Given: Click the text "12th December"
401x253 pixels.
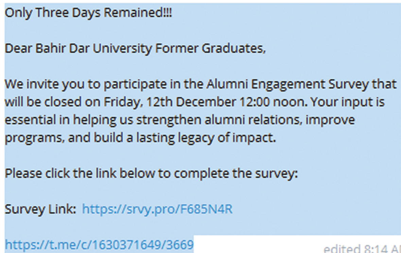Looking at the screenshot, I should pos(191,102).
